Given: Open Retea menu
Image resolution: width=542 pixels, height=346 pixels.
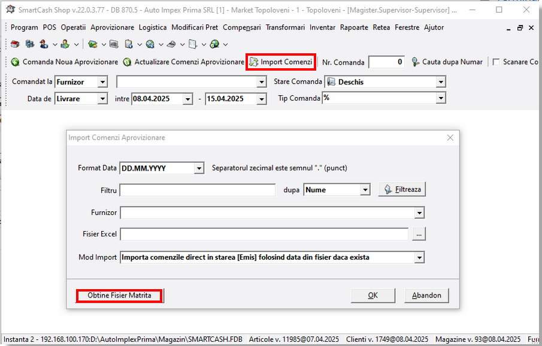Looking at the screenshot, I should tap(381, 28).
